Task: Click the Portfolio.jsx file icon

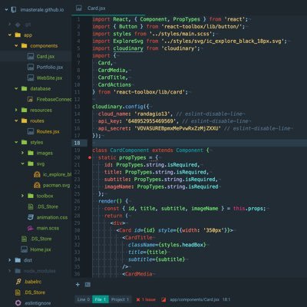Action: pos(31,67)
